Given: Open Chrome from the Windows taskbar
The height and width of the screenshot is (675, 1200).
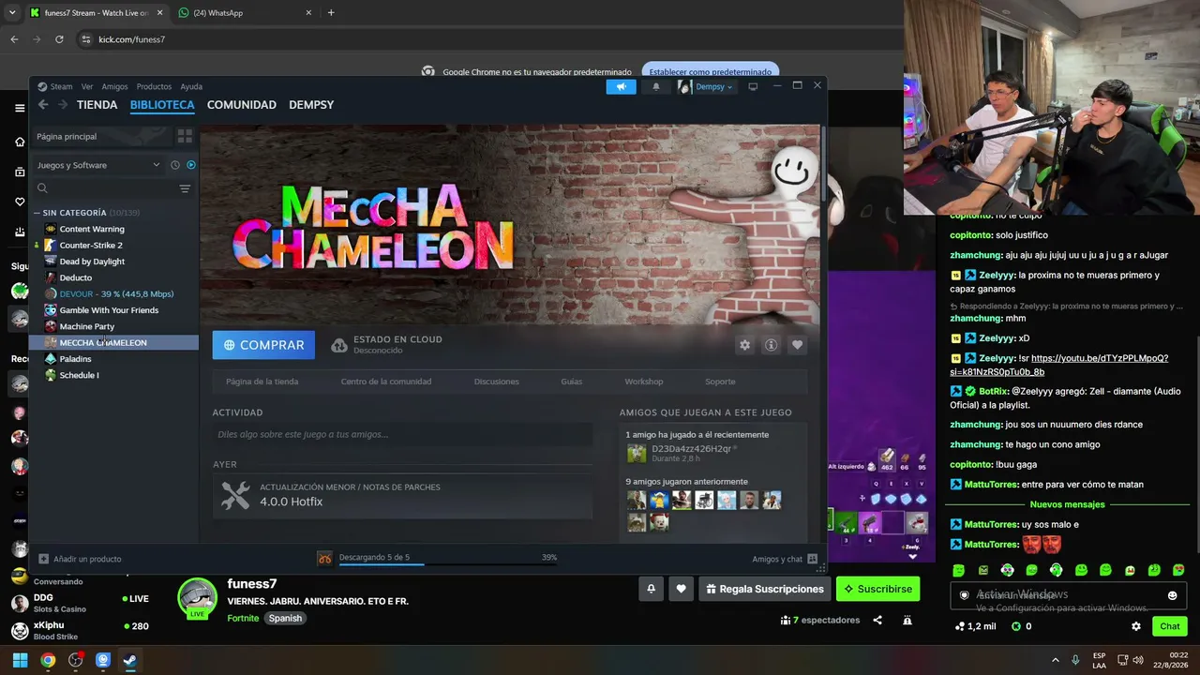Looking at the screenshot, I should (48, 660).
